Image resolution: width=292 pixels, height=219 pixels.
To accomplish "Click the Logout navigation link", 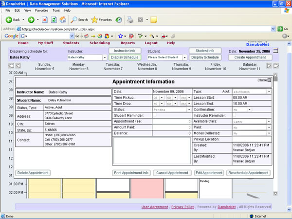I will point(151,43).
